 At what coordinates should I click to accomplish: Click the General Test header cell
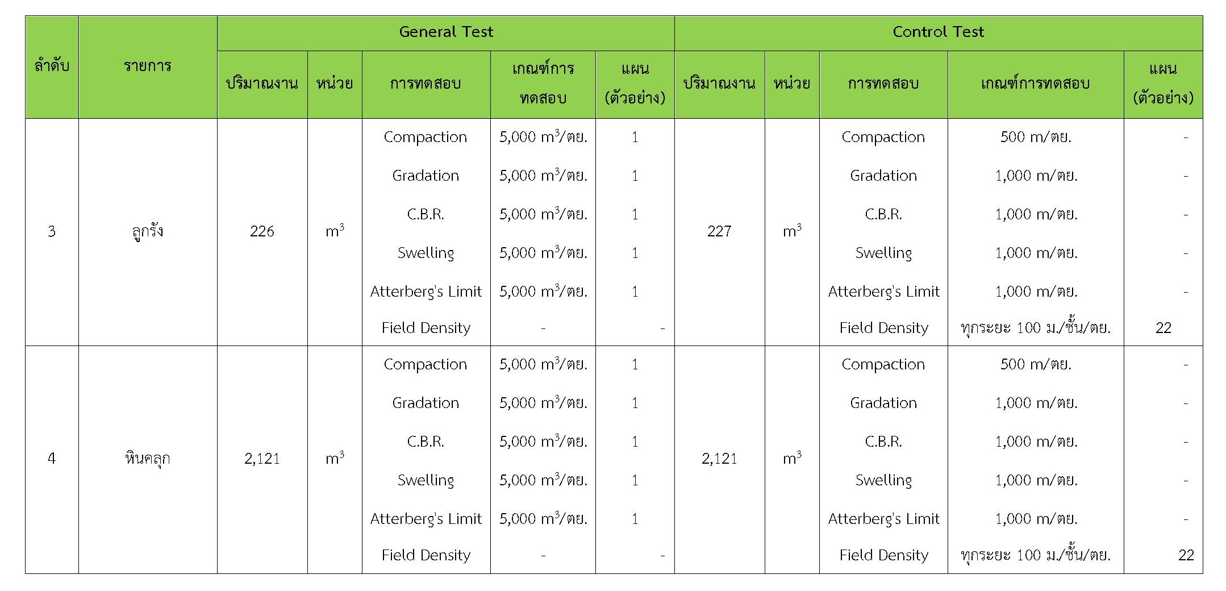(x=446, y=32)
